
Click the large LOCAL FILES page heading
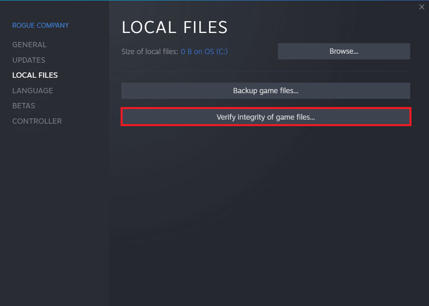[174, 27]
